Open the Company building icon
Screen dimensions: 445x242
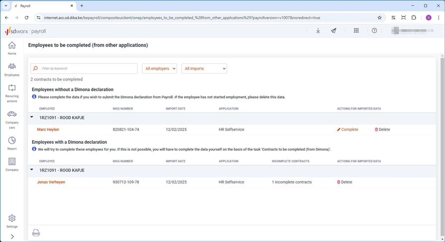coord(12,162)
